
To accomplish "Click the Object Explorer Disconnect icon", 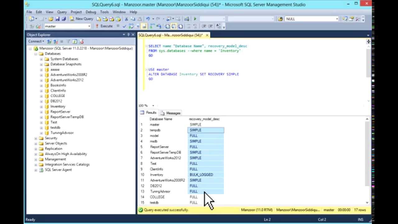I will pos(55,41).
